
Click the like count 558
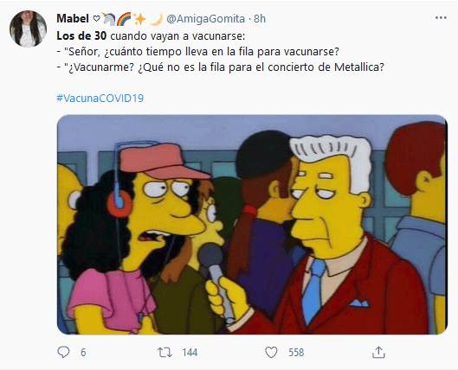coord(296,353)
